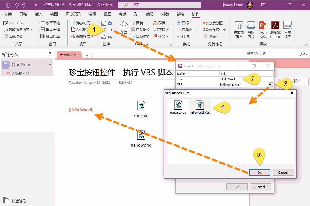
Task: Insert the numeric counter control icon
Action: tap(104, 36)
